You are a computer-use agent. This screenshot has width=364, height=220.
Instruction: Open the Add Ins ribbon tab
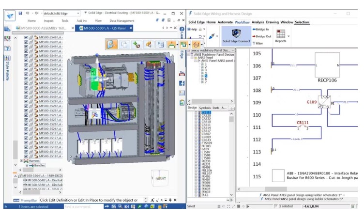click(81, 21)
